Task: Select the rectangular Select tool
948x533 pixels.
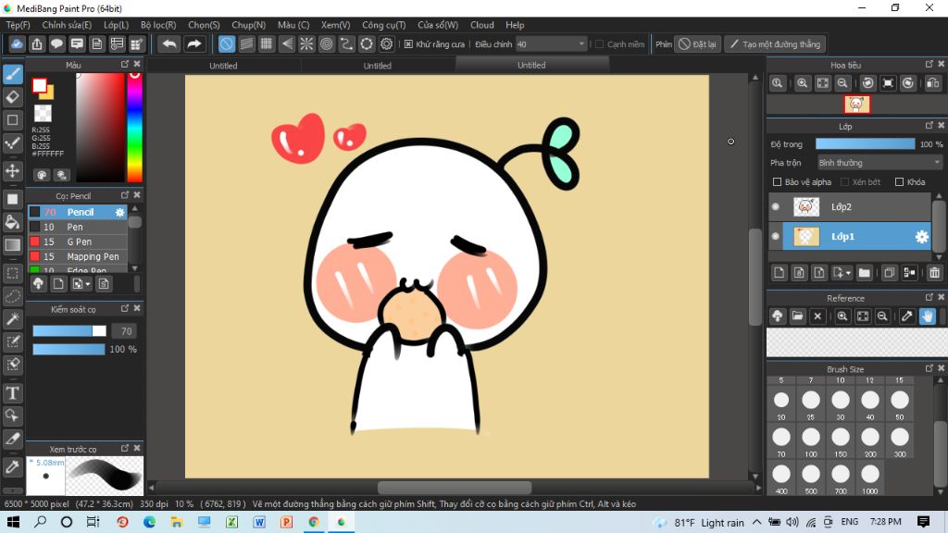Action: [x=13, y=273]
